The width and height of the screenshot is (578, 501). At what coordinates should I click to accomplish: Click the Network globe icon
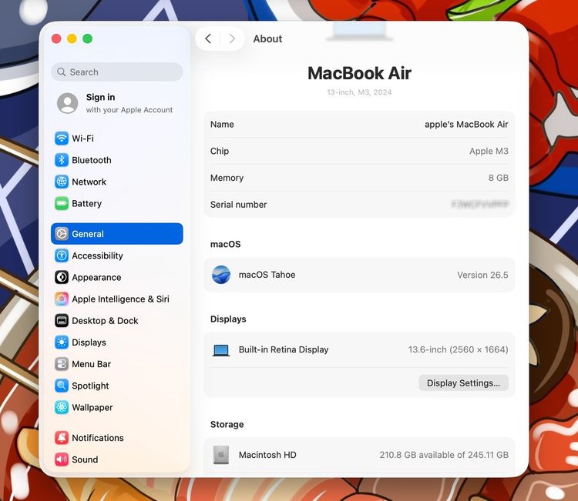[x=62, y=182]
